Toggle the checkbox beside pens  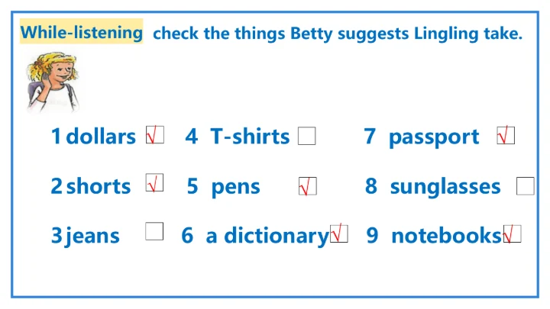308,186
